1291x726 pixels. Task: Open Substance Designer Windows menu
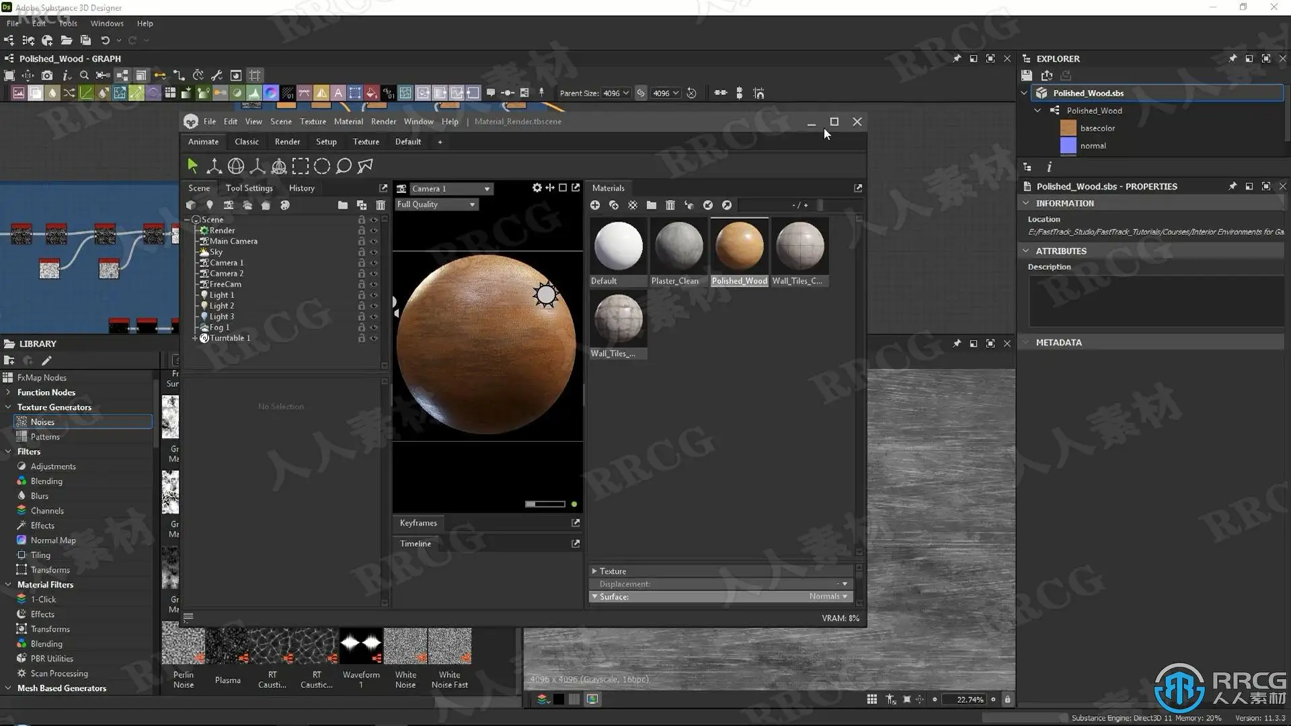(x=107, y=24)
